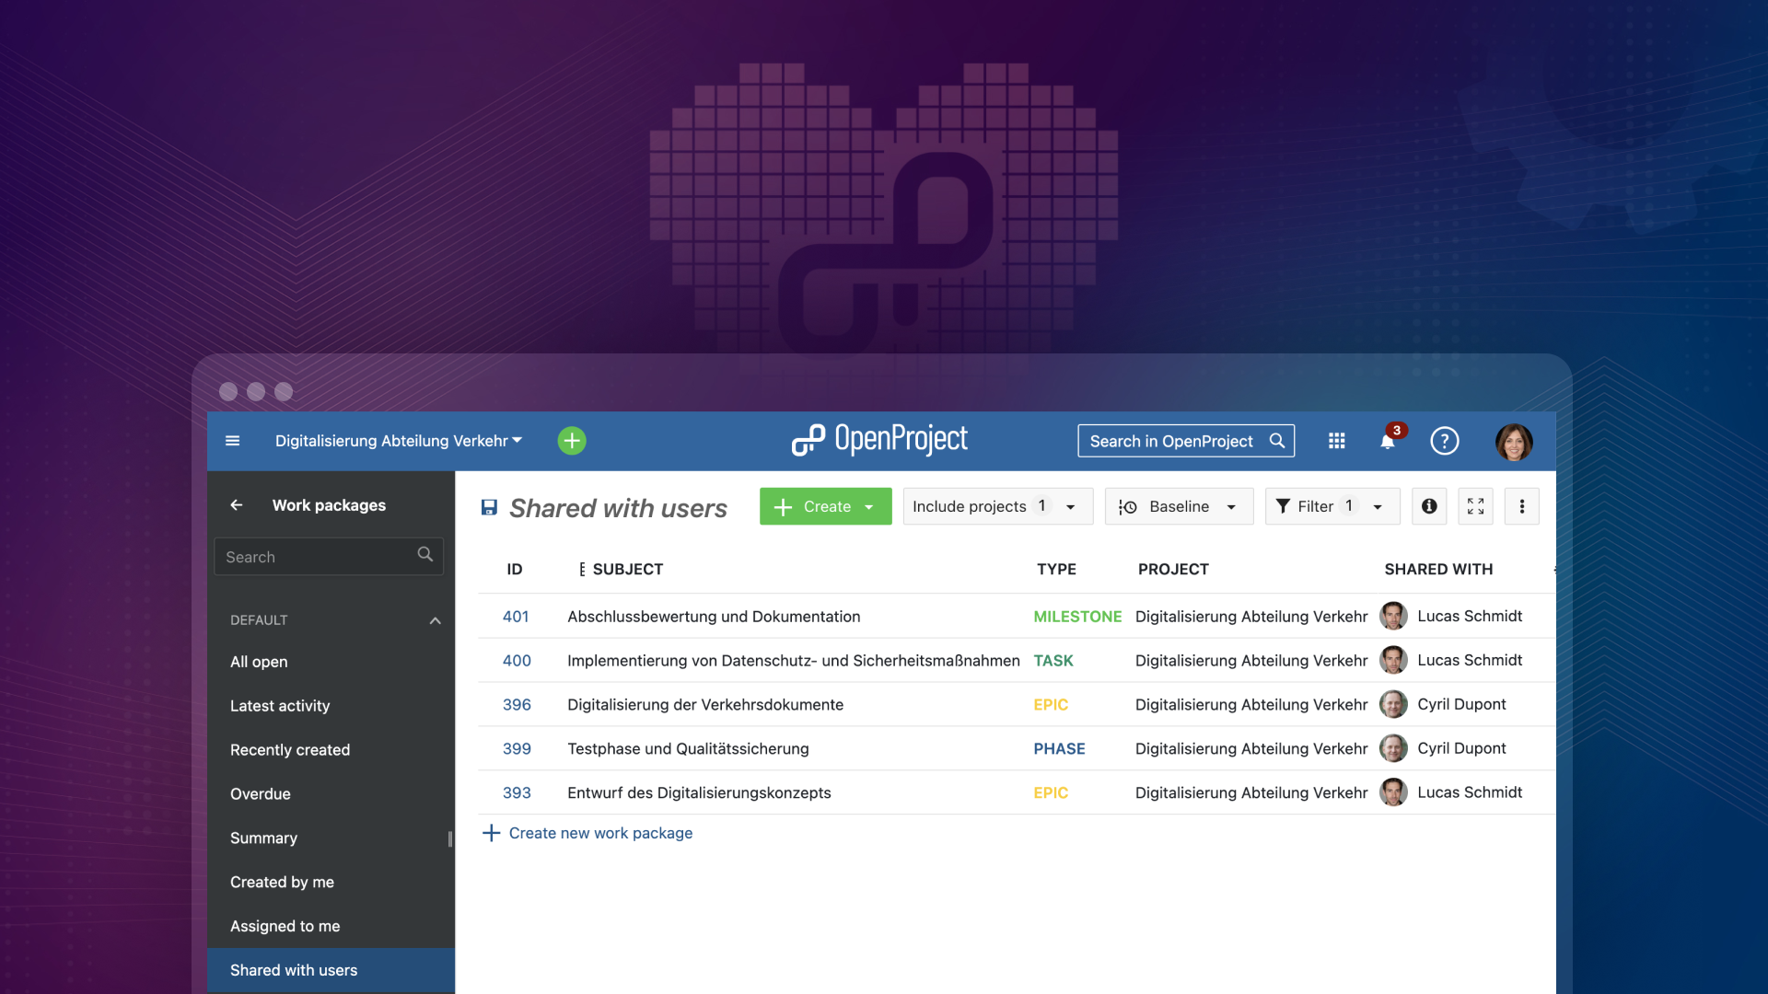Viewport: 1768px width, 994px height.
Task: Click the info icon in toolbar
Action: point(1429,506)
